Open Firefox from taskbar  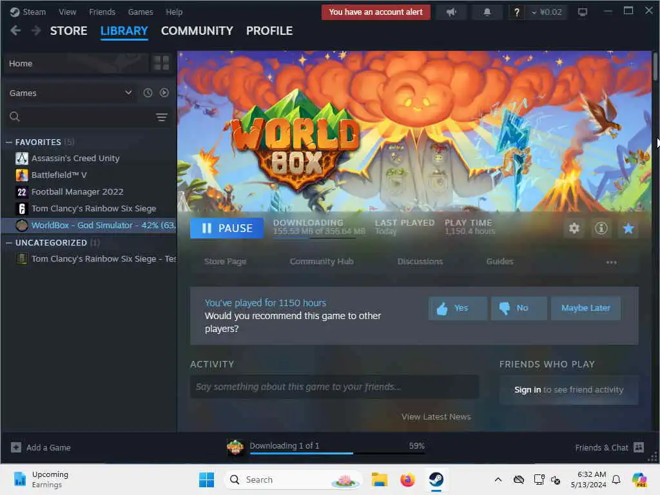pyautogui.click(x=407, y=480)
